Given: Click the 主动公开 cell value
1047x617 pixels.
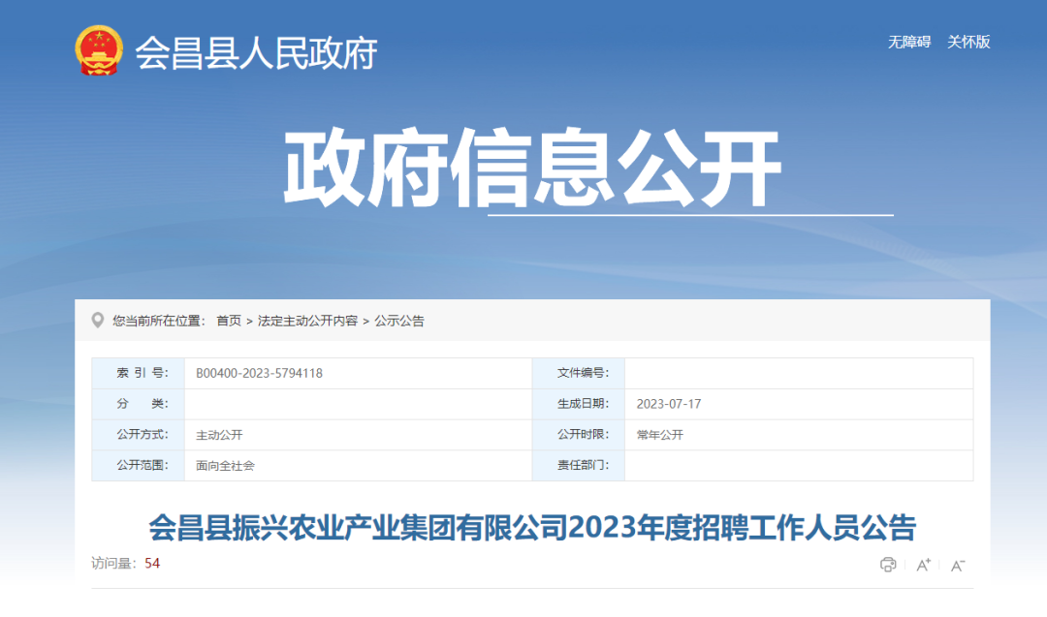Looking at the screenshot, I should [219, 435].
